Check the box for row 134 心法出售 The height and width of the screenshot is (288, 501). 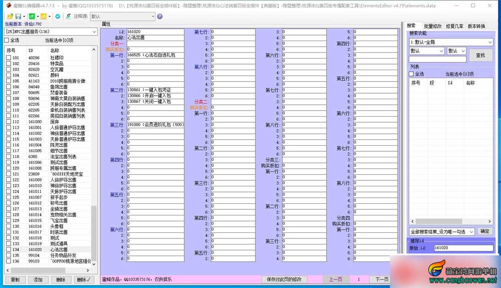(x=9, y=249)
